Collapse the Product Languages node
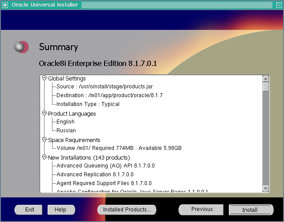Image resolution: width=284 pixels, height=222 pixels. [44, 113]
